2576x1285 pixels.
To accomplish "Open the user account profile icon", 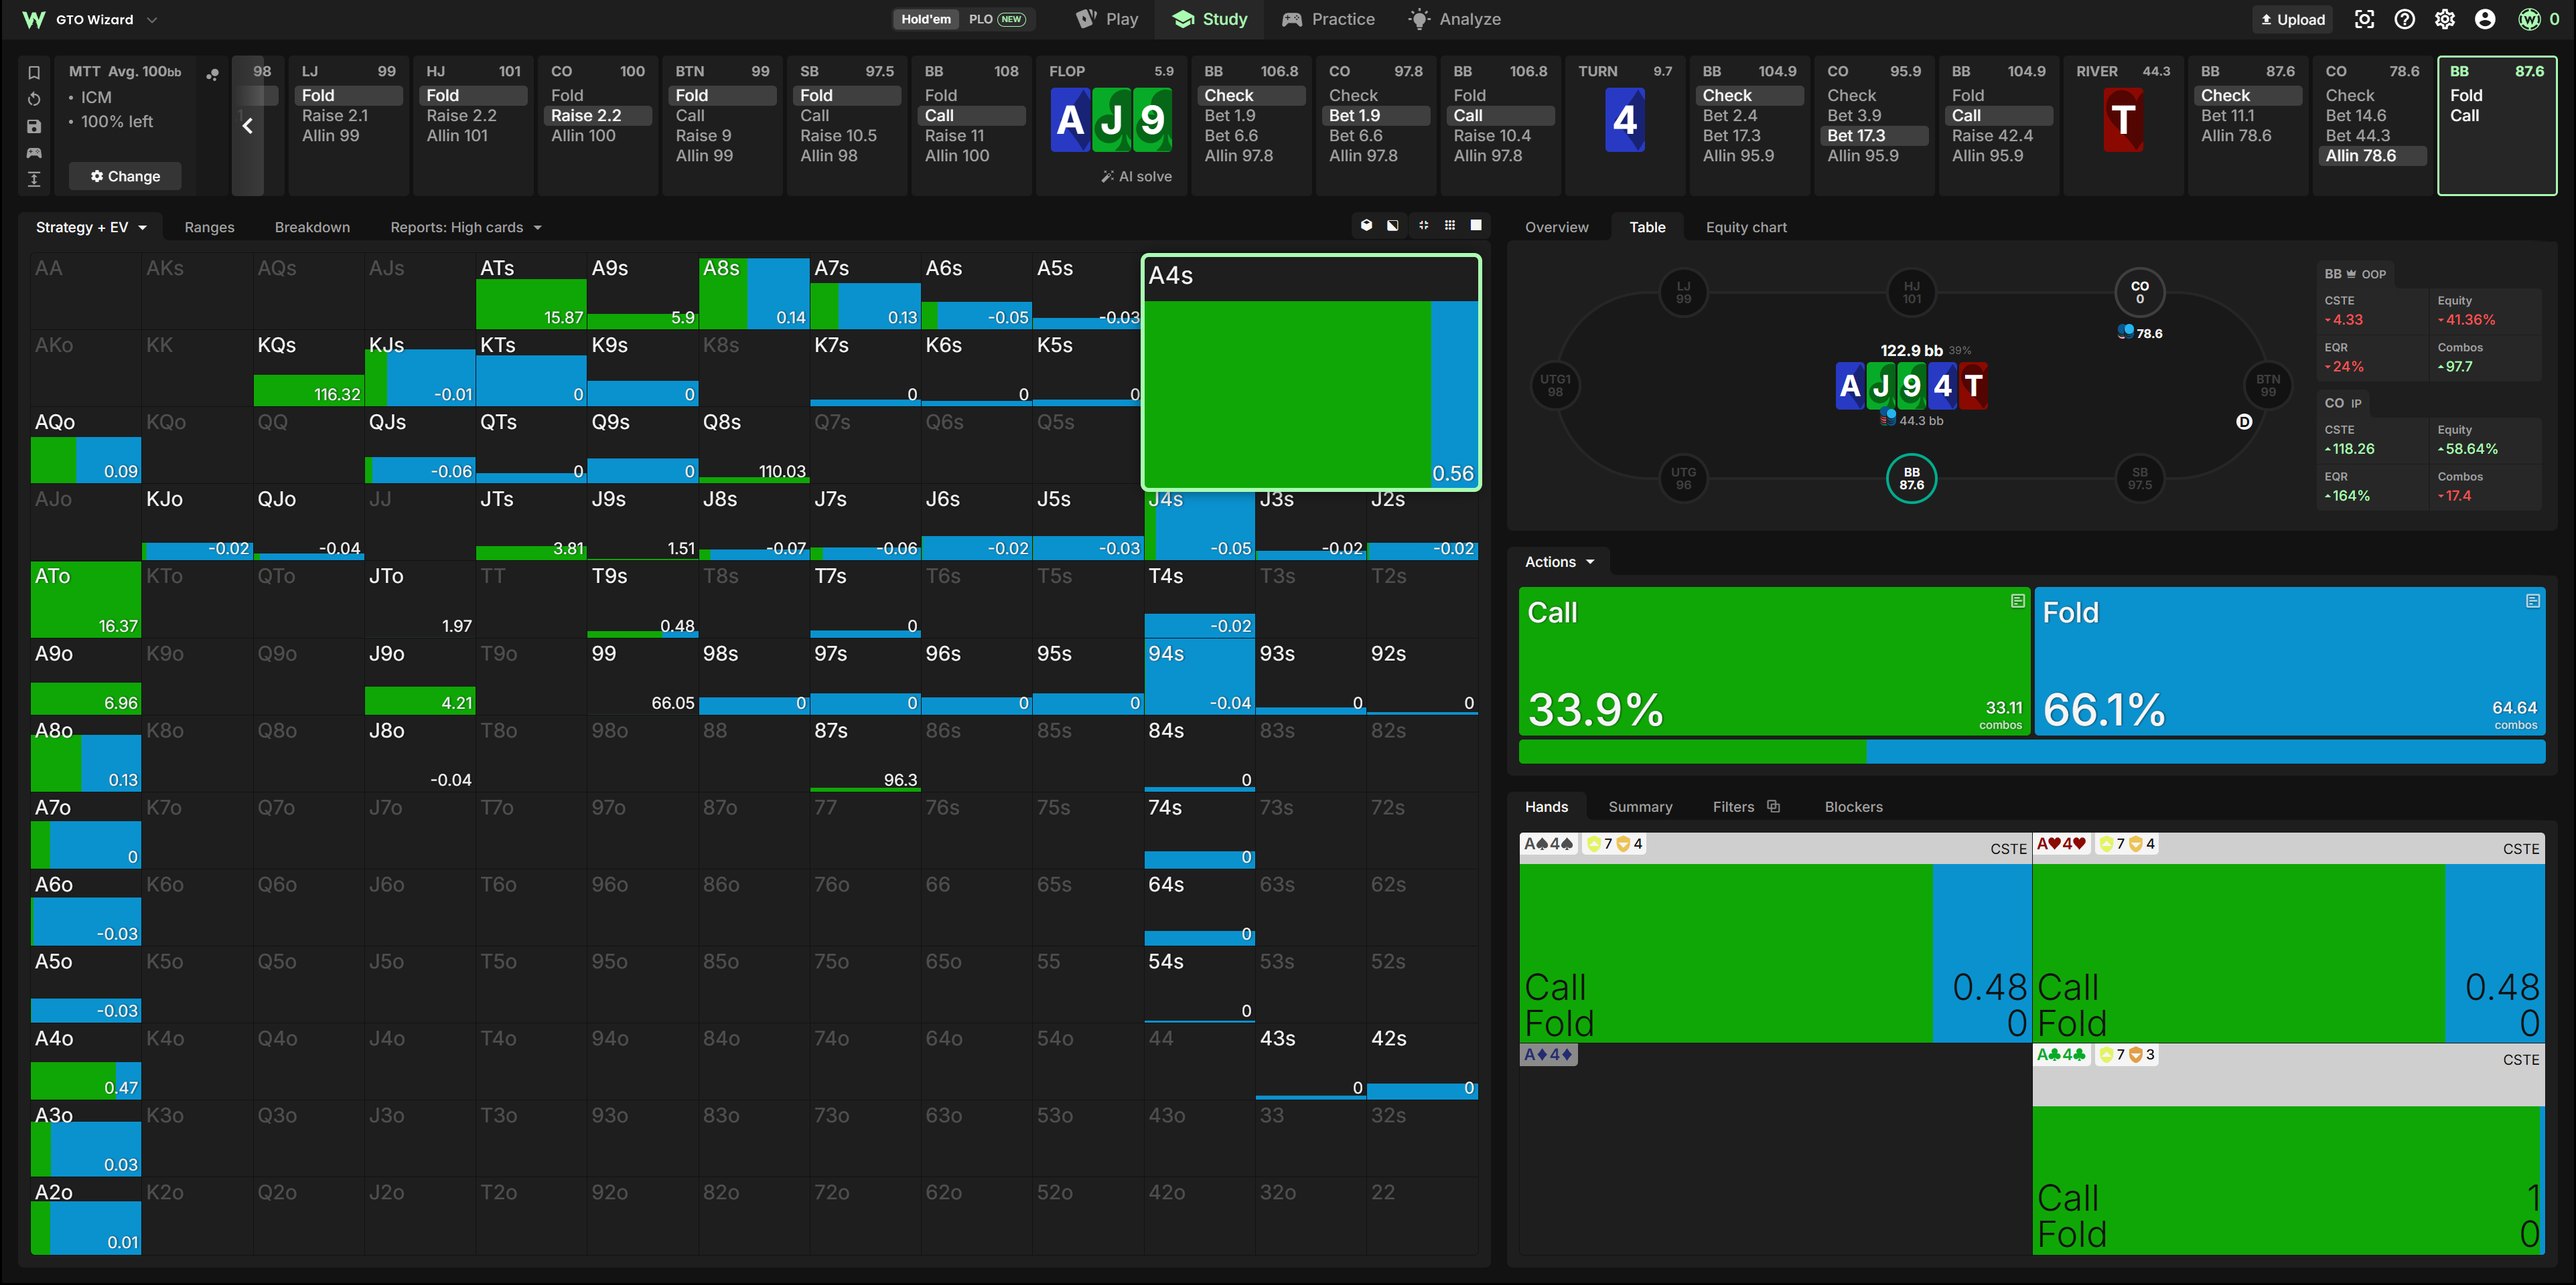I will (2485, 19).
